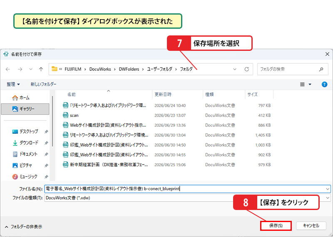This screenshot has width=333, height=250.
Task: Click DocuWorks icon of 886 KB file
Action: (65, 125)
